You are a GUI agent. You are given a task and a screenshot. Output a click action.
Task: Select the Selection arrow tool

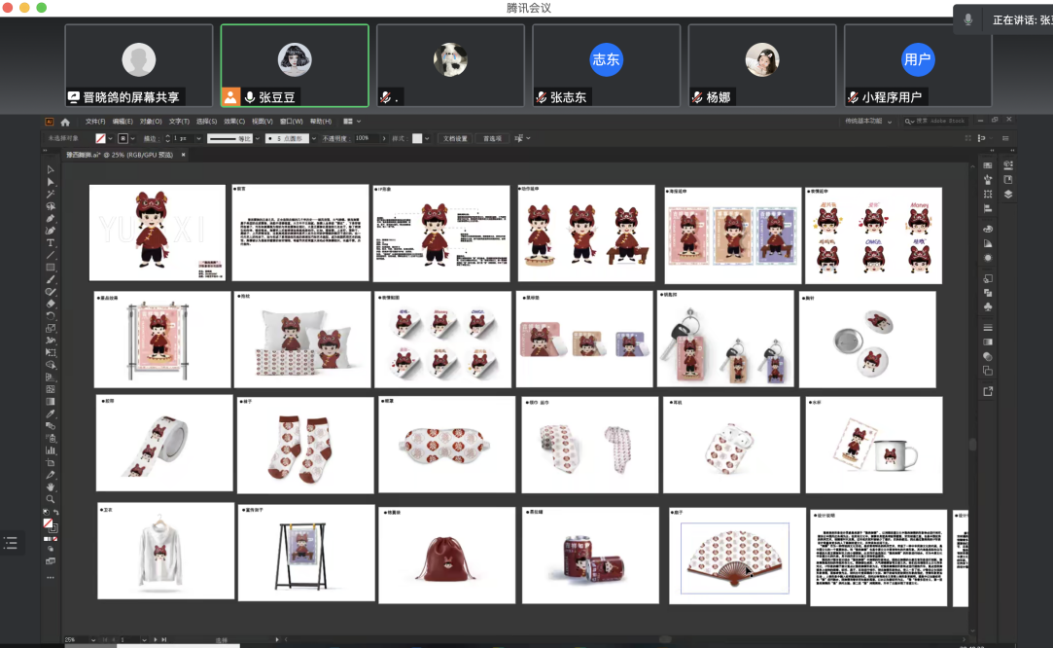pyautogui.click(x=51, y=169)
